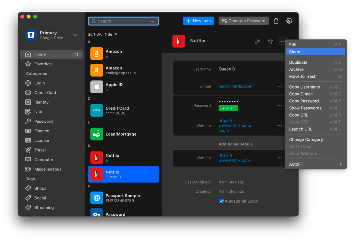Image resolution: width=354 pixels, height=240 pixels.
Task: Click the lock vault icon
Action: pyautogui.click(x=276, y=21)
